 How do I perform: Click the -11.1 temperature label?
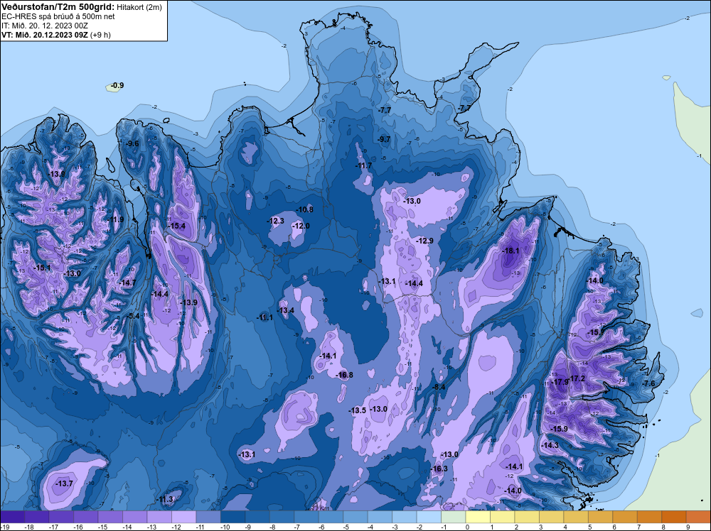pyautogui.click(x=264, y=318)
